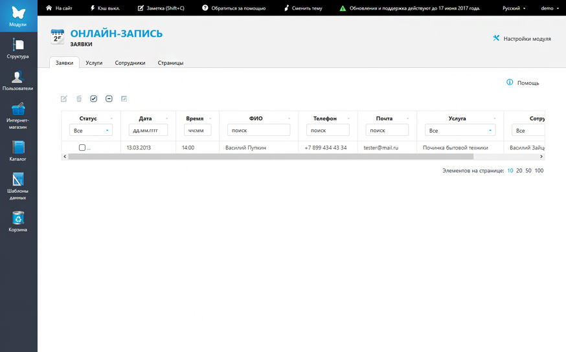Image resolution: width=566 pixels, height=352 pixels.
Task: Switch to the Услуги tab
Action: pos(94,62)
